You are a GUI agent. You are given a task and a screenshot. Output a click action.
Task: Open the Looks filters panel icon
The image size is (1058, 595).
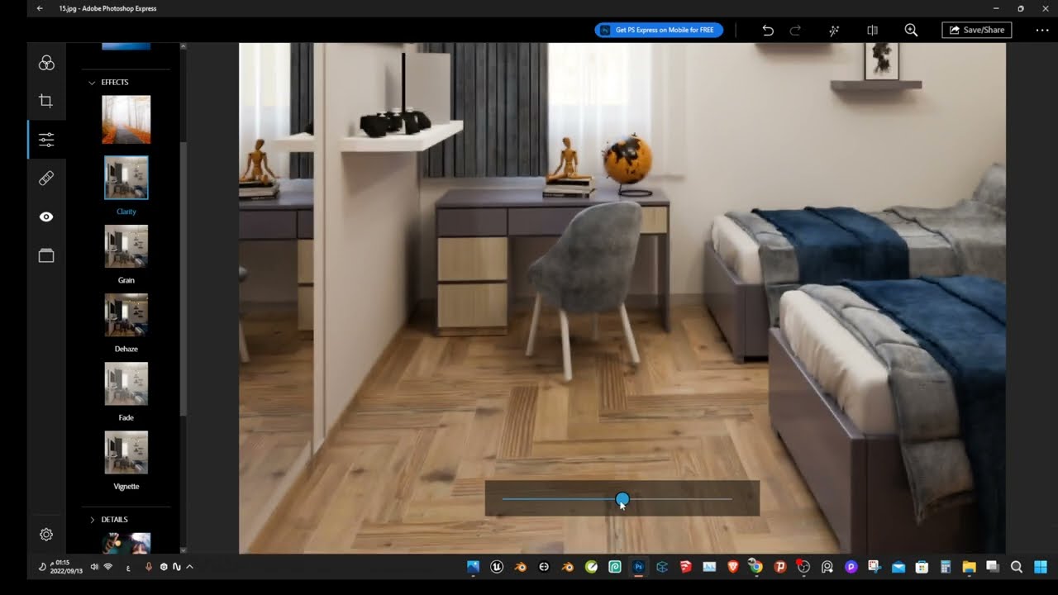click(46, 64)
